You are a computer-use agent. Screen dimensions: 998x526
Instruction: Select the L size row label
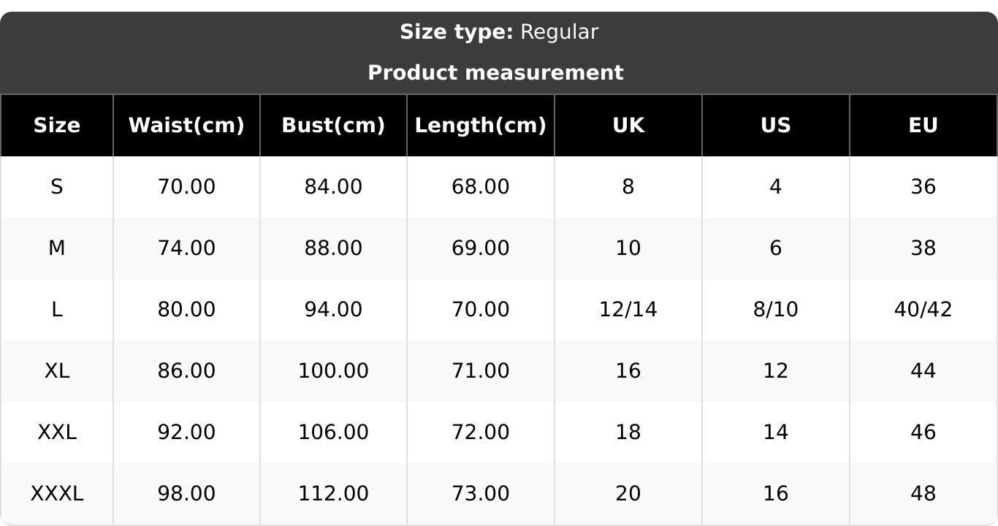tap(57, 310)
